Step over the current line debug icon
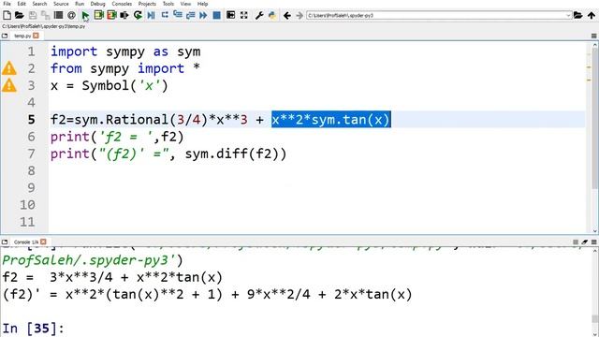The image size is (599, 337). (165, 15)
